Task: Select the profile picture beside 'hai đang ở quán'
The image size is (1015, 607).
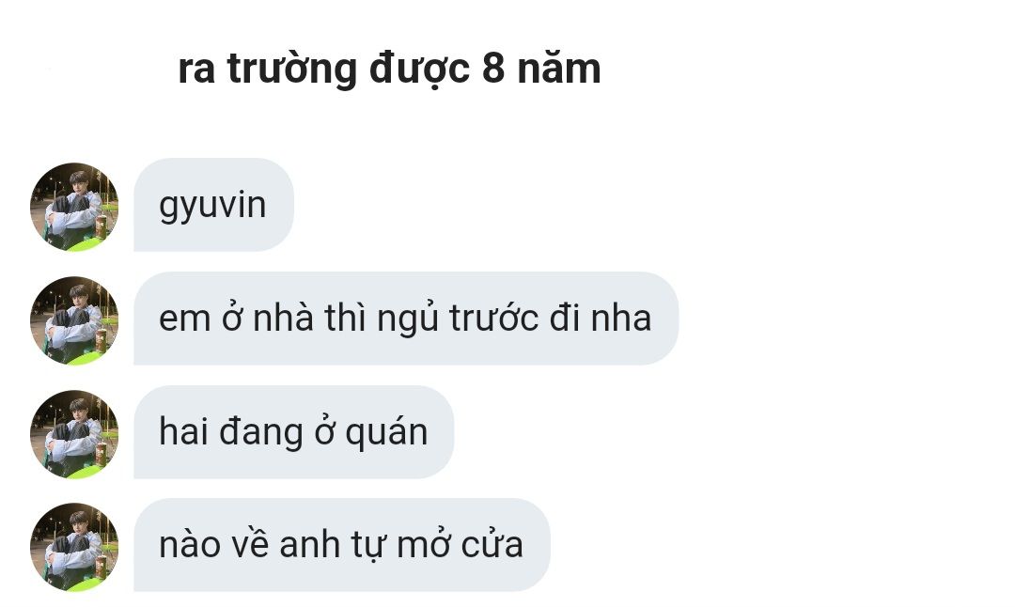Action: pyautogui.click(x=74, y=434)
